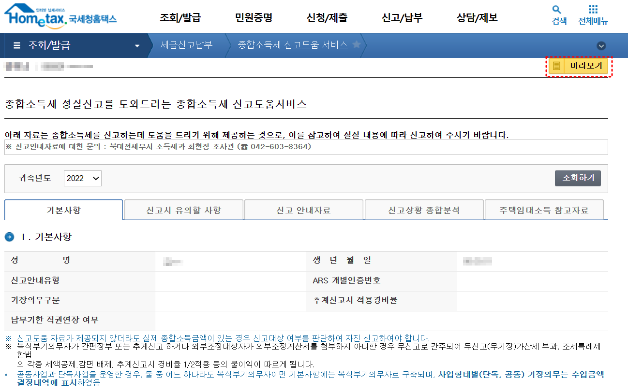Open the 조회/발급 dropdown arrow
The height and width of the screenshot is (392, 628).
(137, 45)
